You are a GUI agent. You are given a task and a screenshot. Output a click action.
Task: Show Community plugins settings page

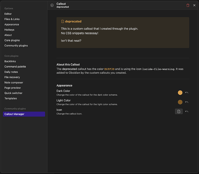(16, 46)
